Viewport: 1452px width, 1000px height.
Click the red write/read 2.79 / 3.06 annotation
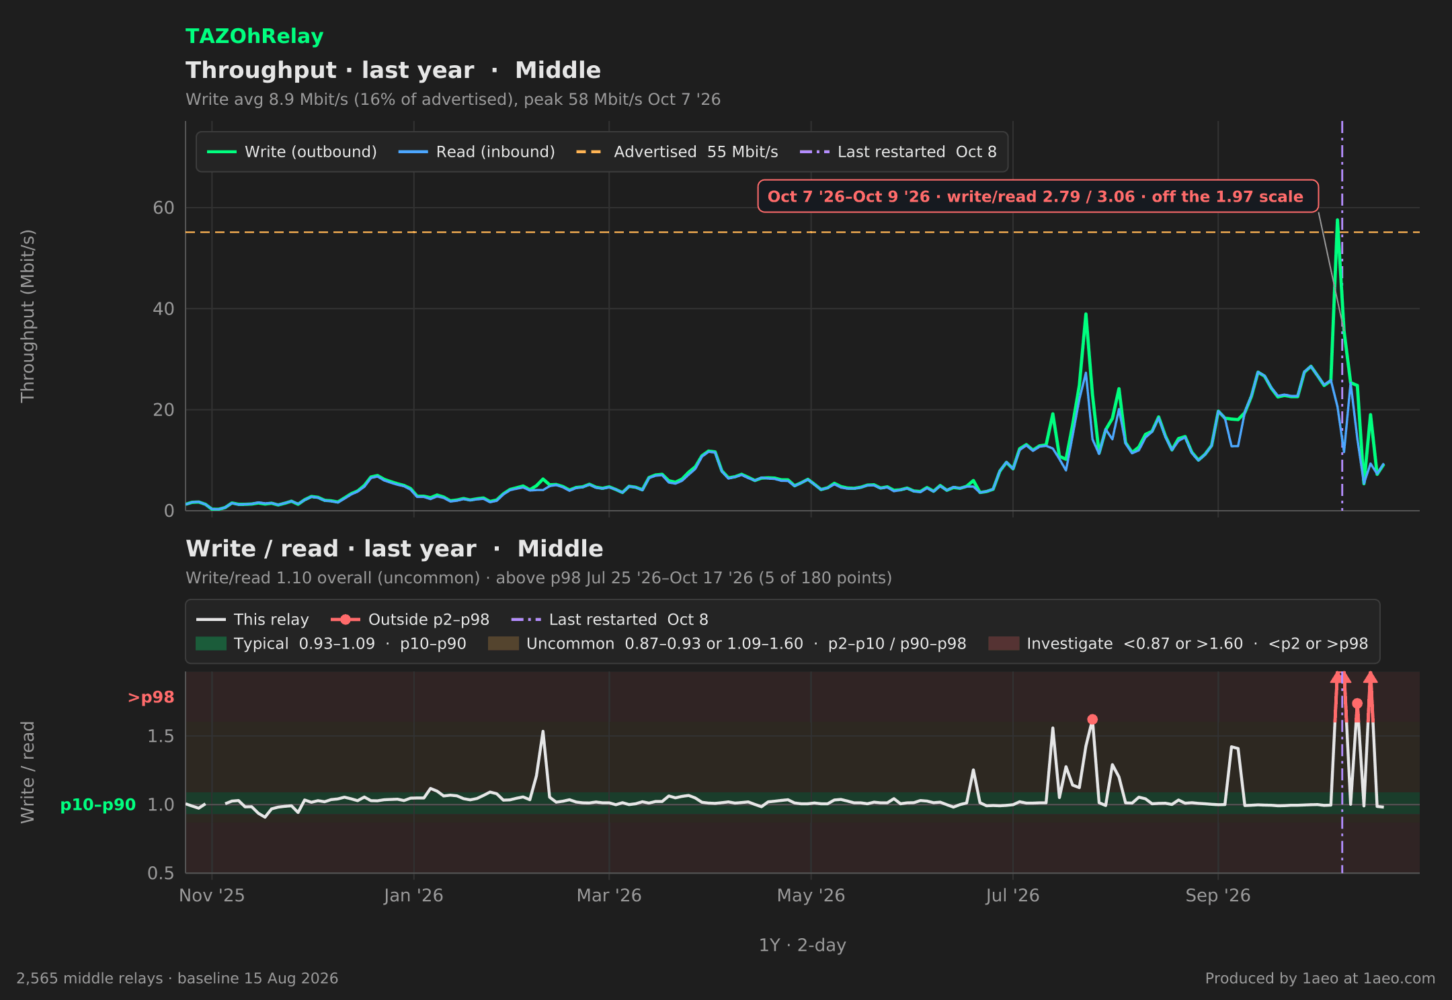click(x=1037, y=196)
